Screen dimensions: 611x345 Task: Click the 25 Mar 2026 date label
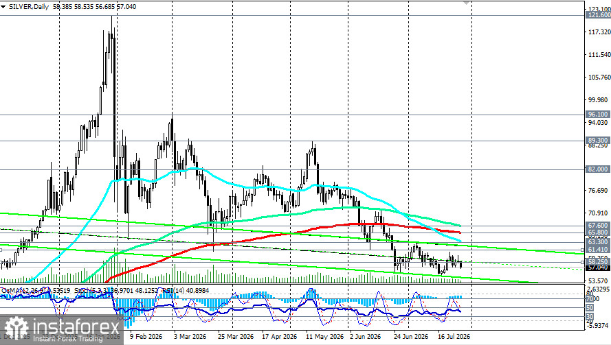coord(236,337)
